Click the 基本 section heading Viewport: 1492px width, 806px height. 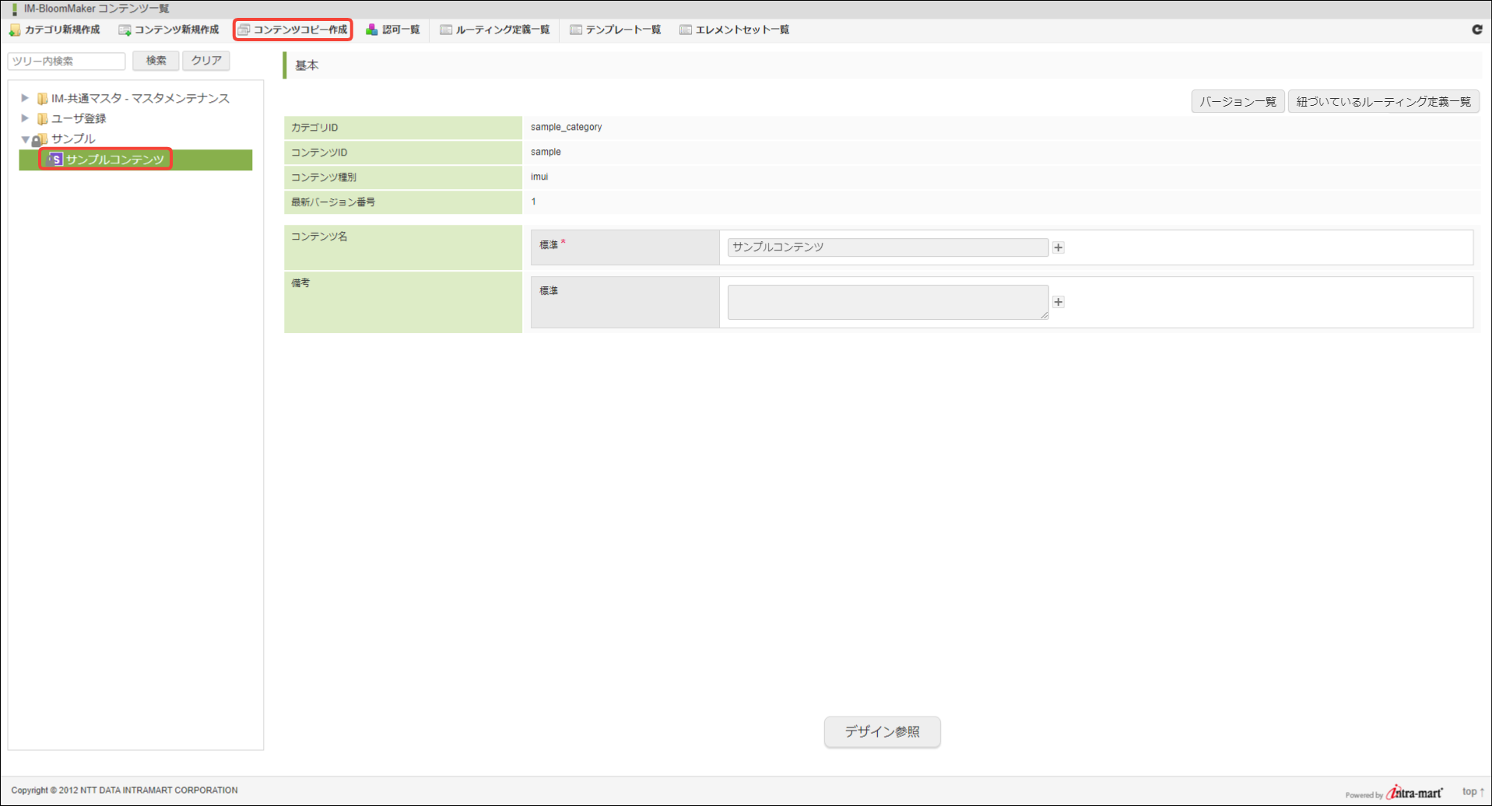pos(307,65)
